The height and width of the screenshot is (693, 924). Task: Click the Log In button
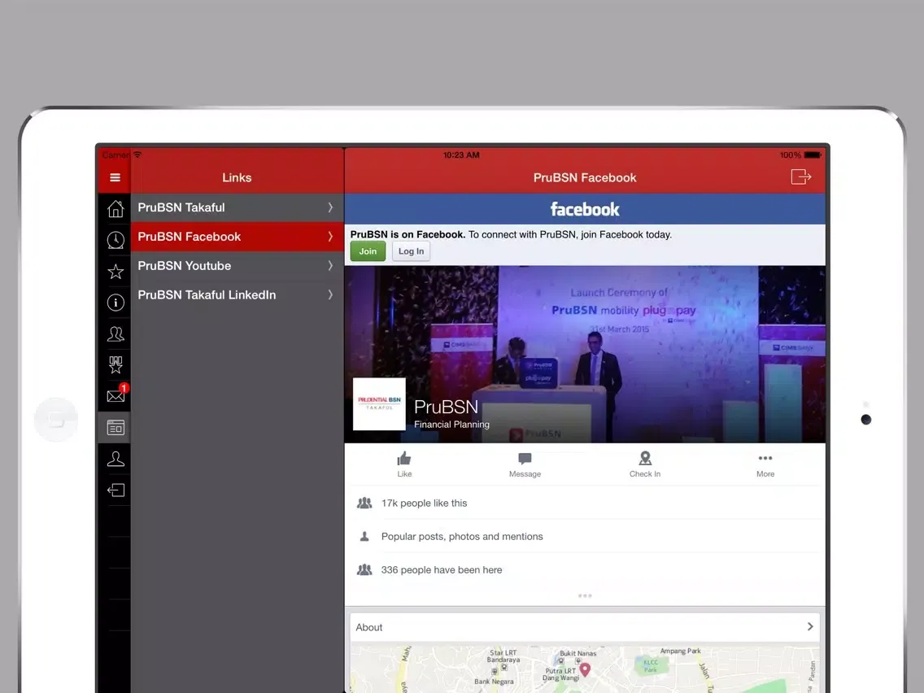tap(411, 251)
